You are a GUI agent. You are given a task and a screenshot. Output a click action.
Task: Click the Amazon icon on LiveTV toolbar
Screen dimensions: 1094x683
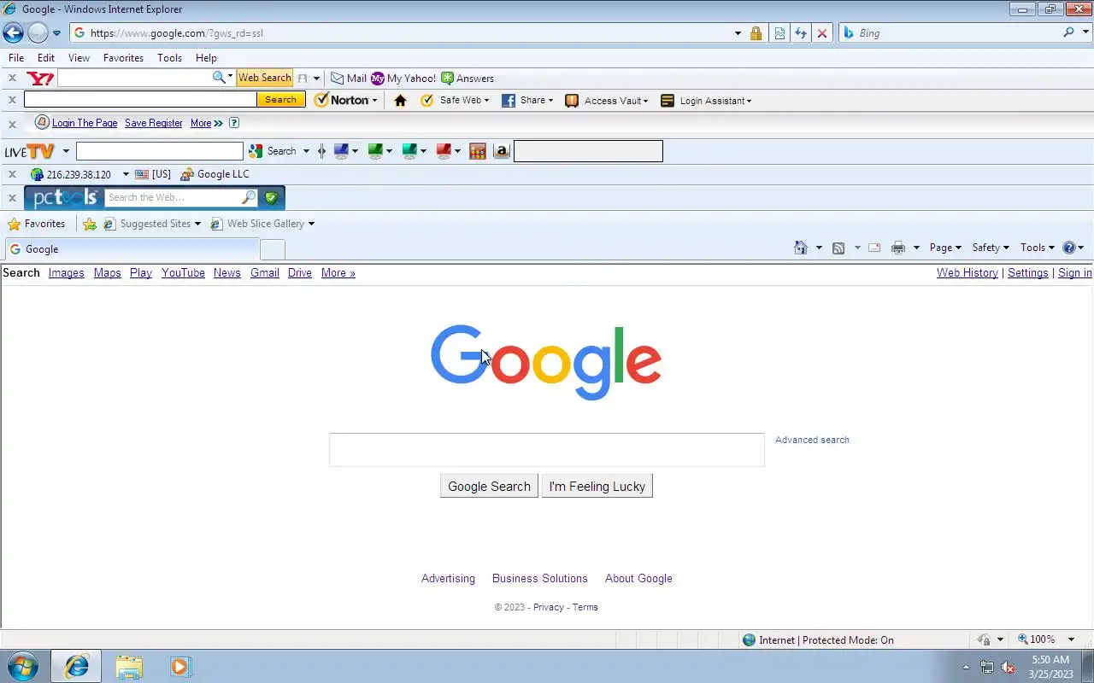click(x=502, y=151)
